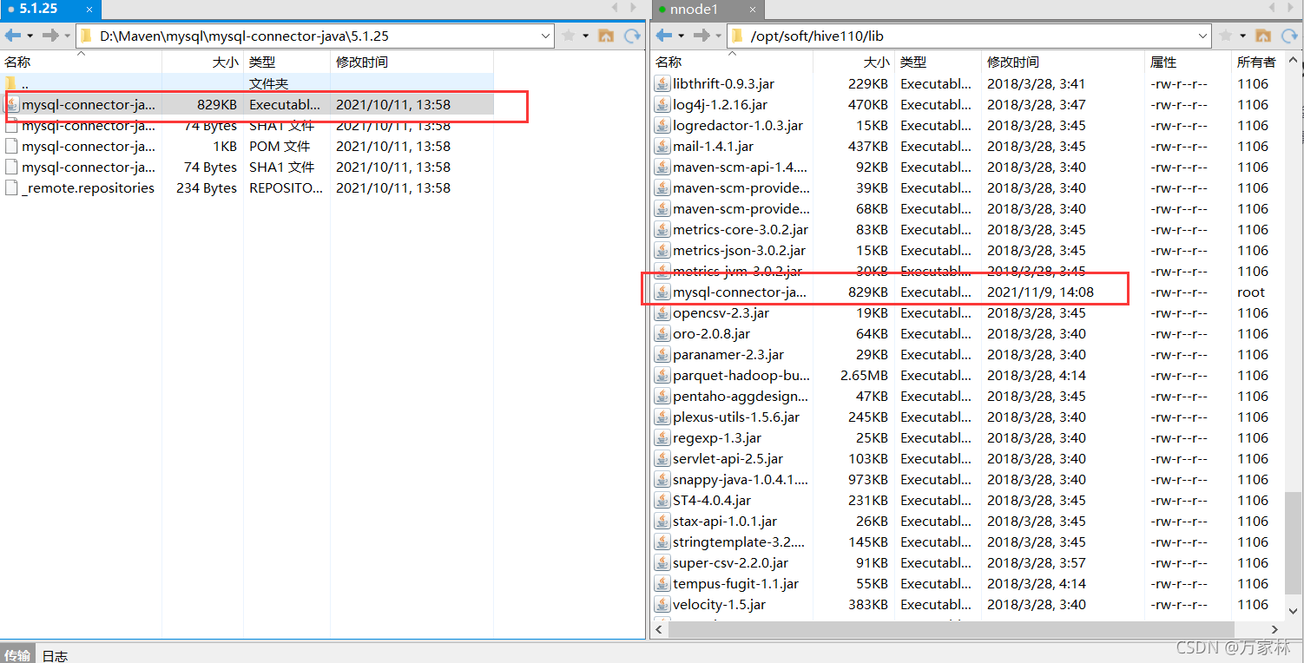This screenshot has width=1304, height=663.
Task: Select metrics-core-3.0.2.jar row
Action: click(x=966, y=230)
